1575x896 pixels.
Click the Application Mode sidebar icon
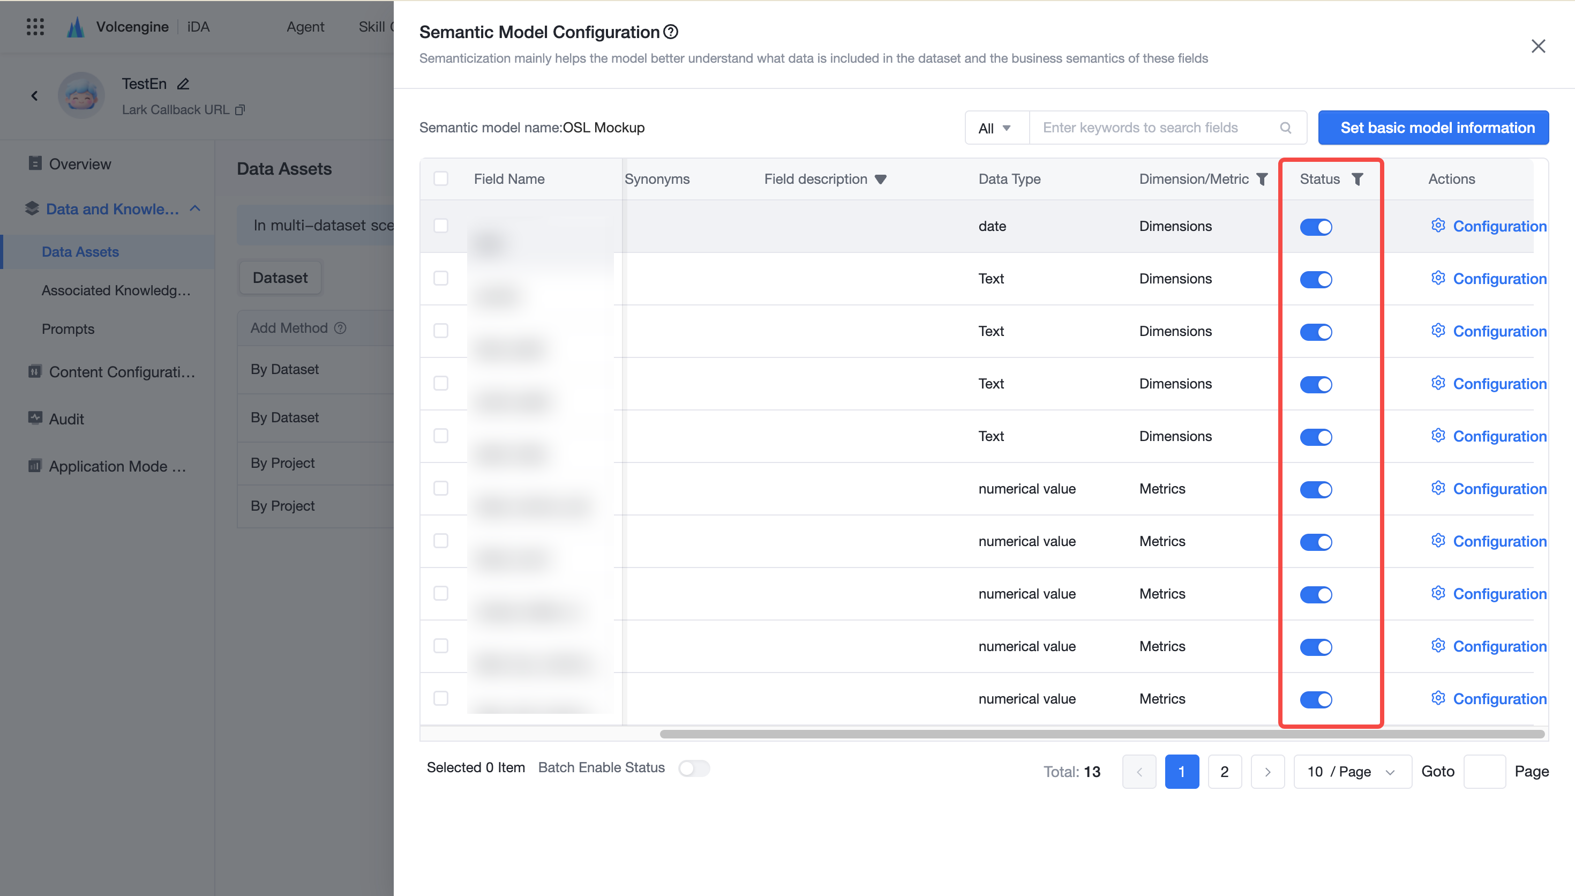point(35,465)
